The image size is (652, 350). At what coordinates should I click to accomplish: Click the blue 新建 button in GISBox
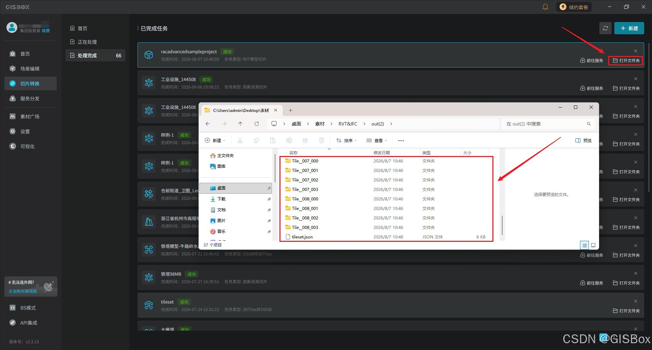[x=629, y=28]
